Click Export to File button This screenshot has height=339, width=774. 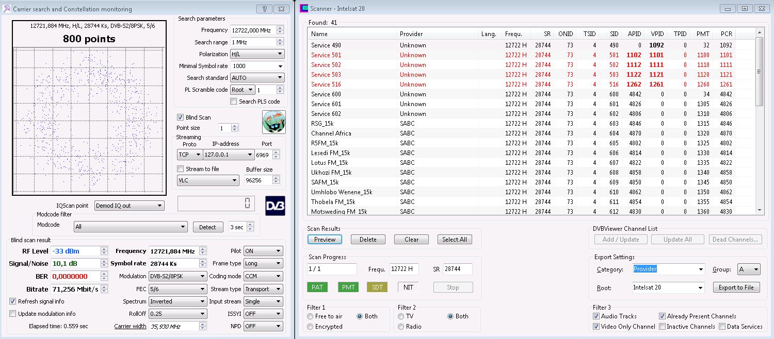736,287
